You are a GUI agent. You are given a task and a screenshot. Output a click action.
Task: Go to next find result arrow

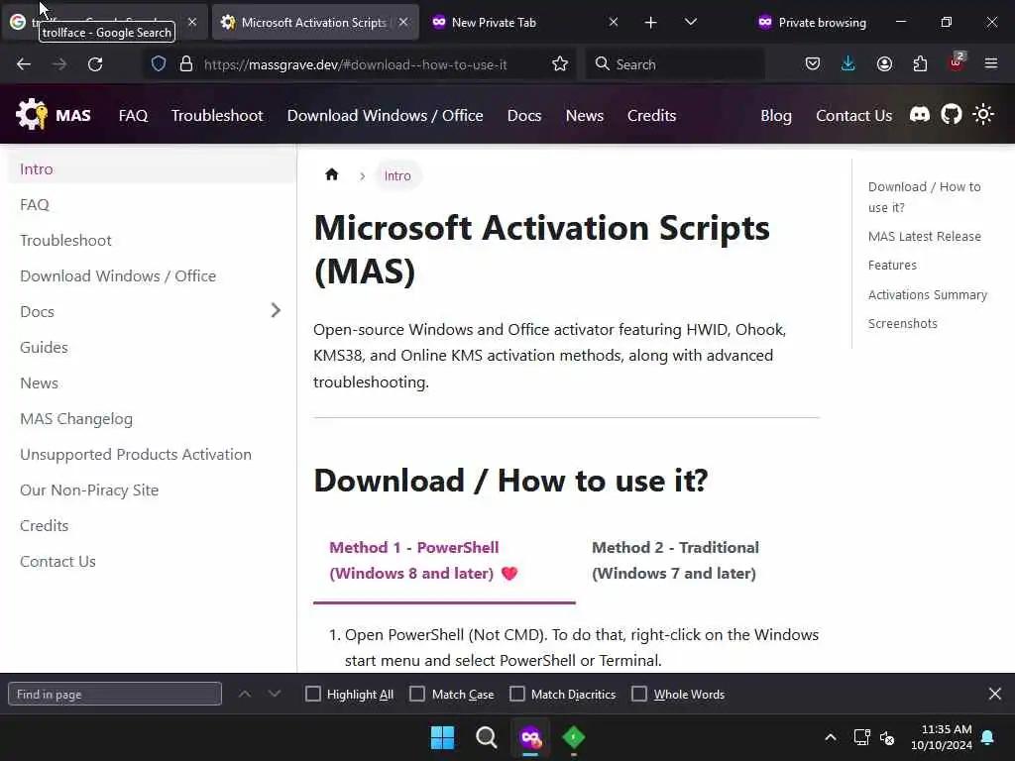tap(275, 694)
